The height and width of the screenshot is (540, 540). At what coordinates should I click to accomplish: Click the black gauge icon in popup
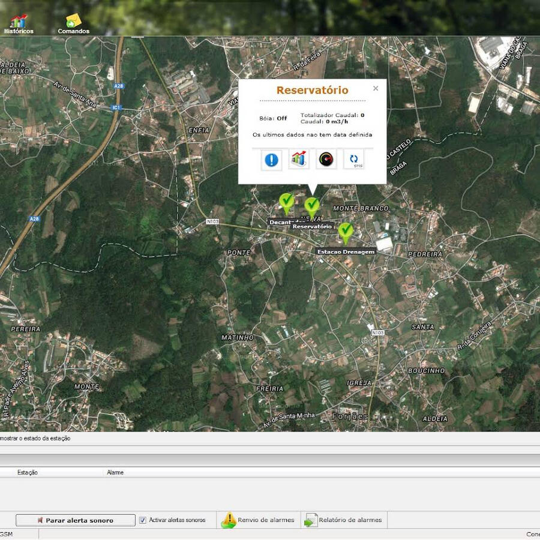point(326,160)
